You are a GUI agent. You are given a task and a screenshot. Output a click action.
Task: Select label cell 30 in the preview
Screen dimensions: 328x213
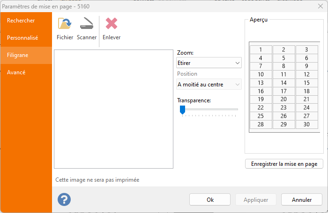click(x=306, y=124)
